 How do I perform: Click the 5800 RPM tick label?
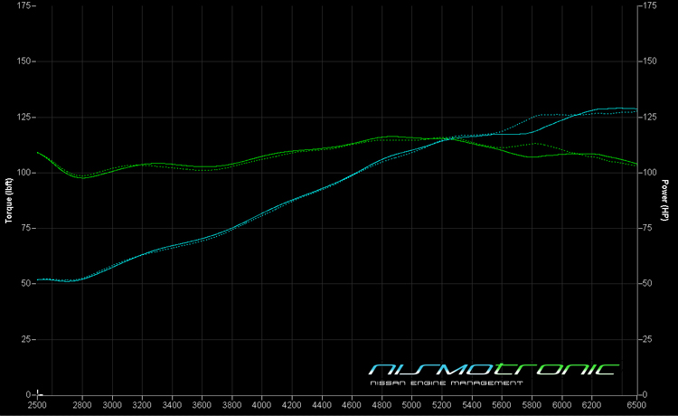click(532, 406)
